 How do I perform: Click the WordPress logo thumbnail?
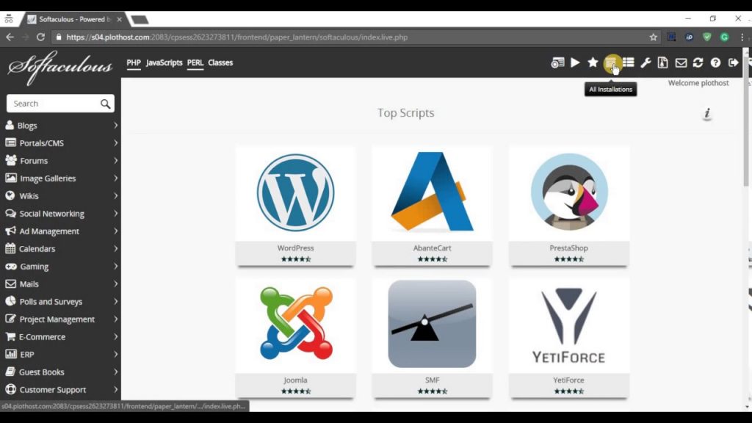[x=295, y=193]
